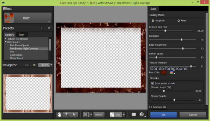Expand Textures (No Streaks) preset group
This screenshot has height=121, width=210.
pos(5,39)
